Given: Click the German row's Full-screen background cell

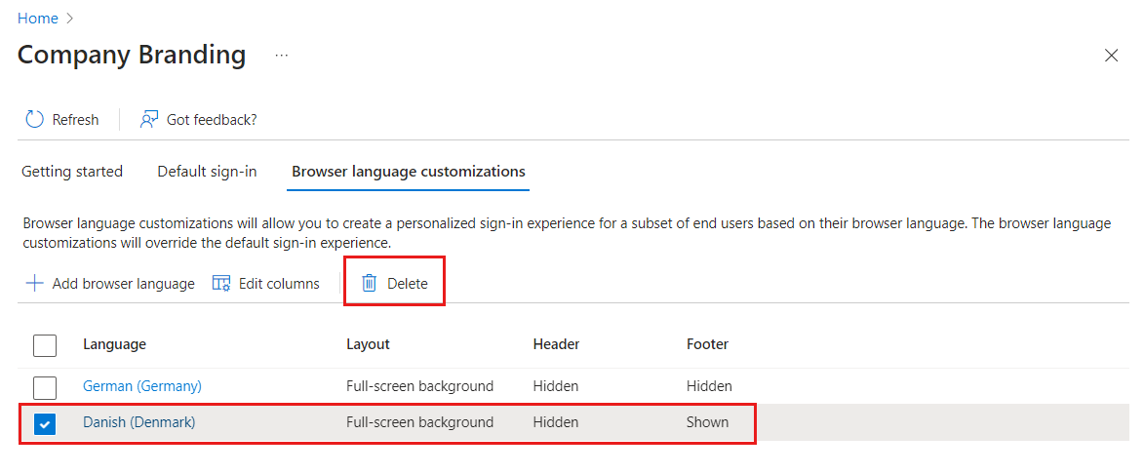Looking at the screenshot, I should pos(420,386).
